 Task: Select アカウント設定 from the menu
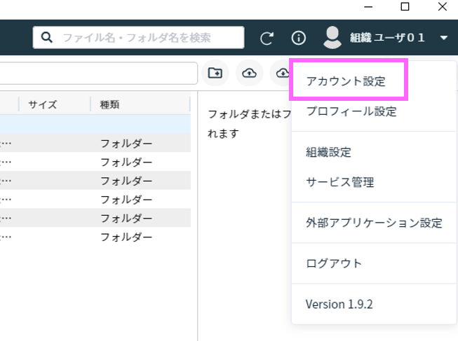point(346,81)
